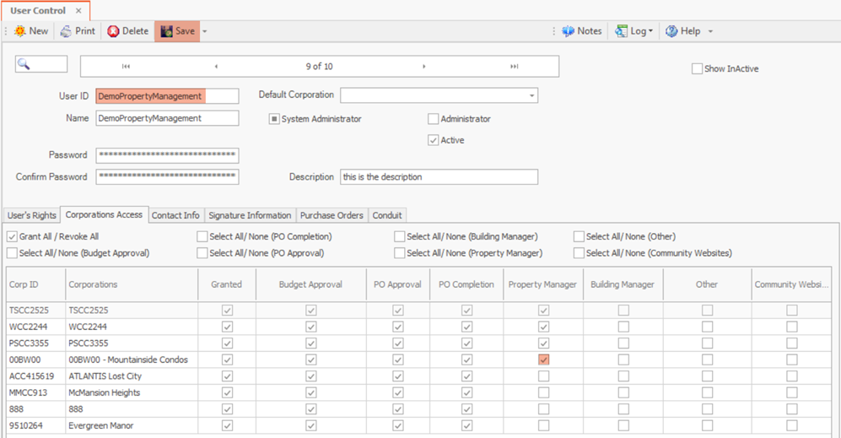Click the Property Manager column header
The image size is (841, 438).
(542, 284)
